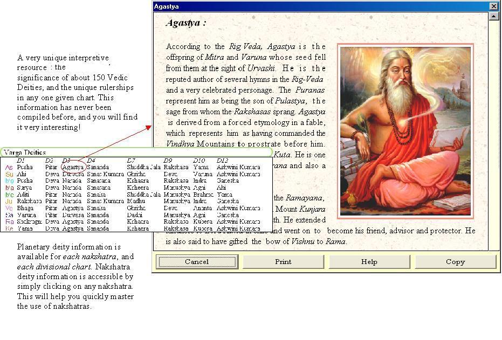Select Rakshasa in the Ju row D1
Image resolution: width=502 pixels, height=340 pixels.
point(29,201)
